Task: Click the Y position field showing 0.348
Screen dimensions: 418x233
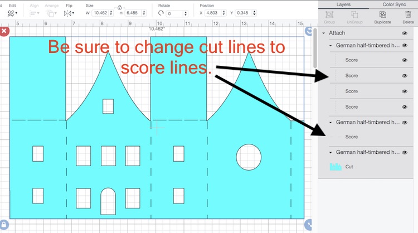Action: (244, 13)
